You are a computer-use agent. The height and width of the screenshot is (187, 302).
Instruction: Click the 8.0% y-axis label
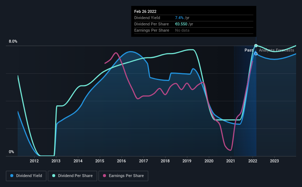[x=13, y=42]
